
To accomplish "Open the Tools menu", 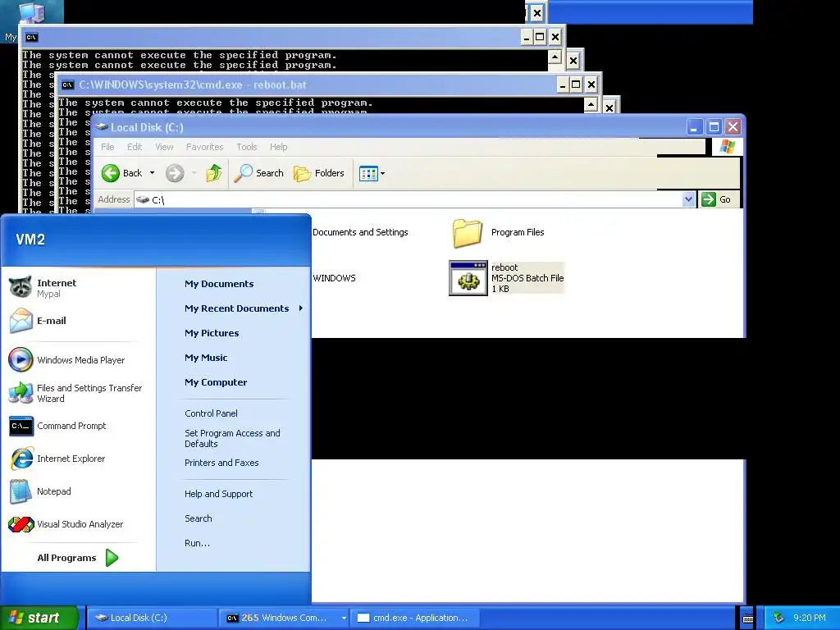I will coord(247,147).
